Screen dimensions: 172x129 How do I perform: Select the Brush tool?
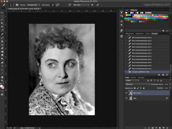[x=2, y=38]
